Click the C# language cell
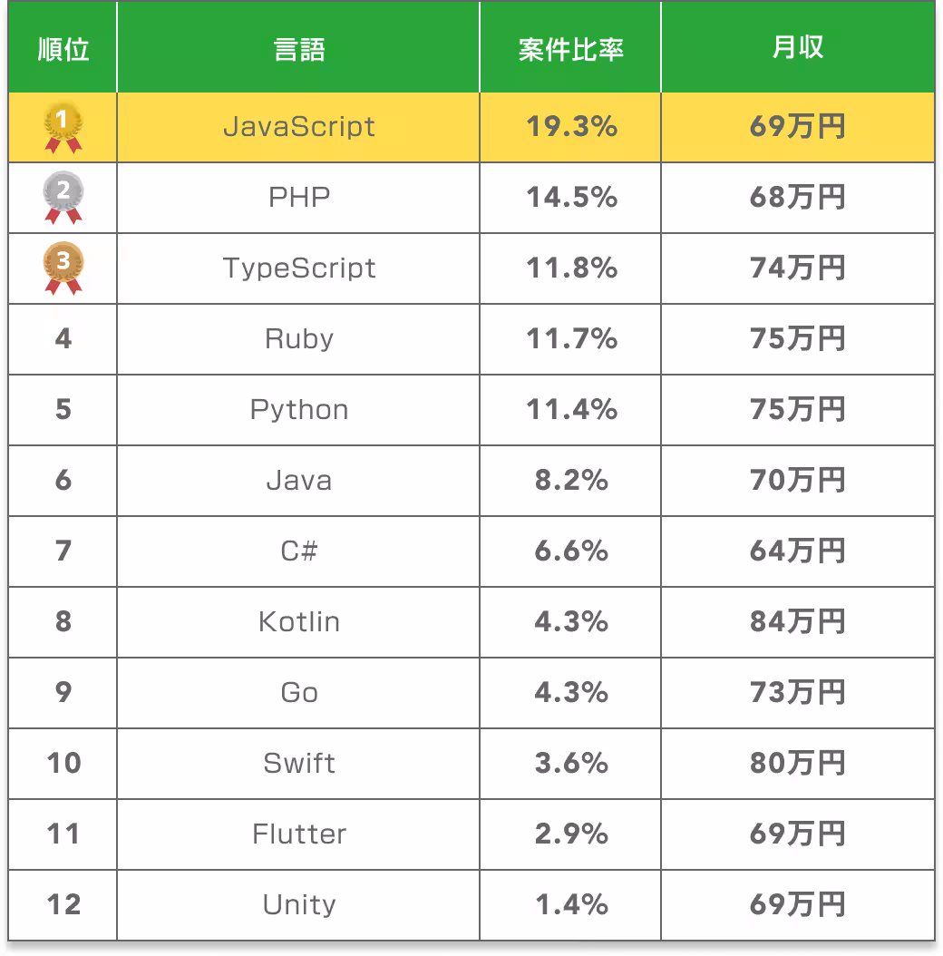The width and height of the screenshot is (943, 956). click(298, 551)
